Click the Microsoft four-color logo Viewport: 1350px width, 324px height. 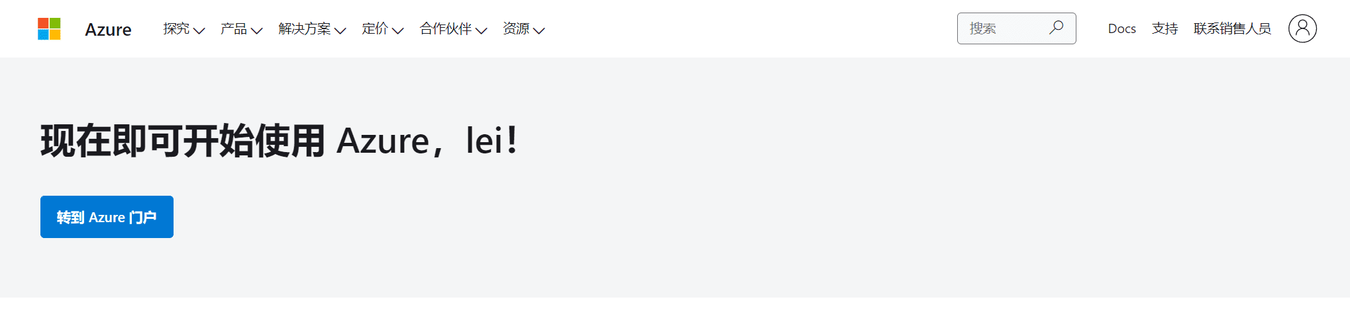pos(49,28)
